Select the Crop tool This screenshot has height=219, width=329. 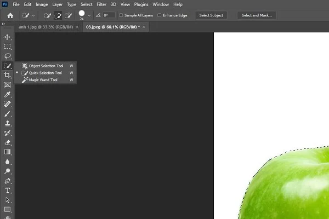click(x=8, y=75)
